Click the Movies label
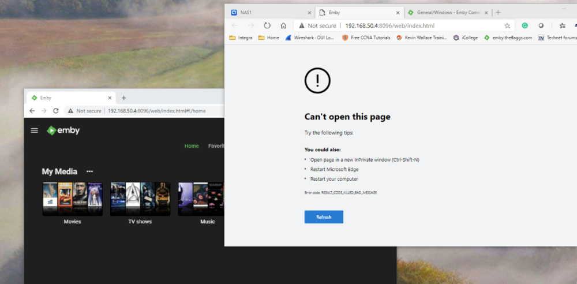Viewport: 577px width, 284px height. coord(73,222)
